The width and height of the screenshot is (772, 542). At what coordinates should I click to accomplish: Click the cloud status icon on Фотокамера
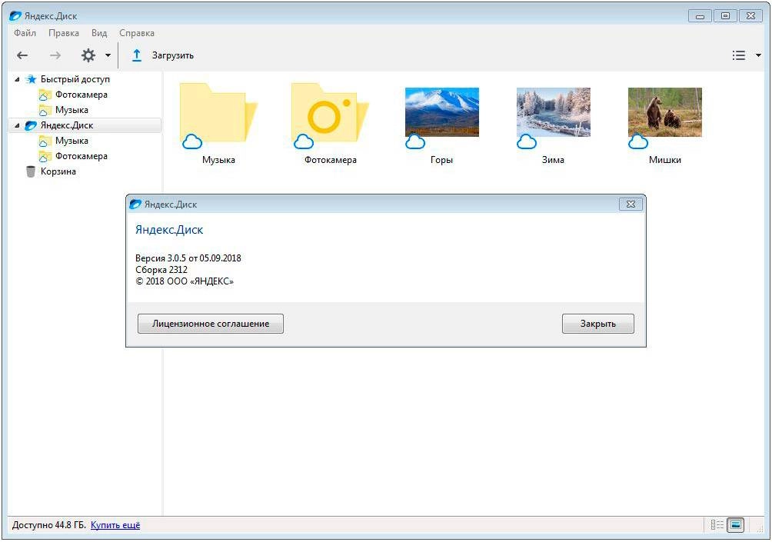click(x=304, y=141)
